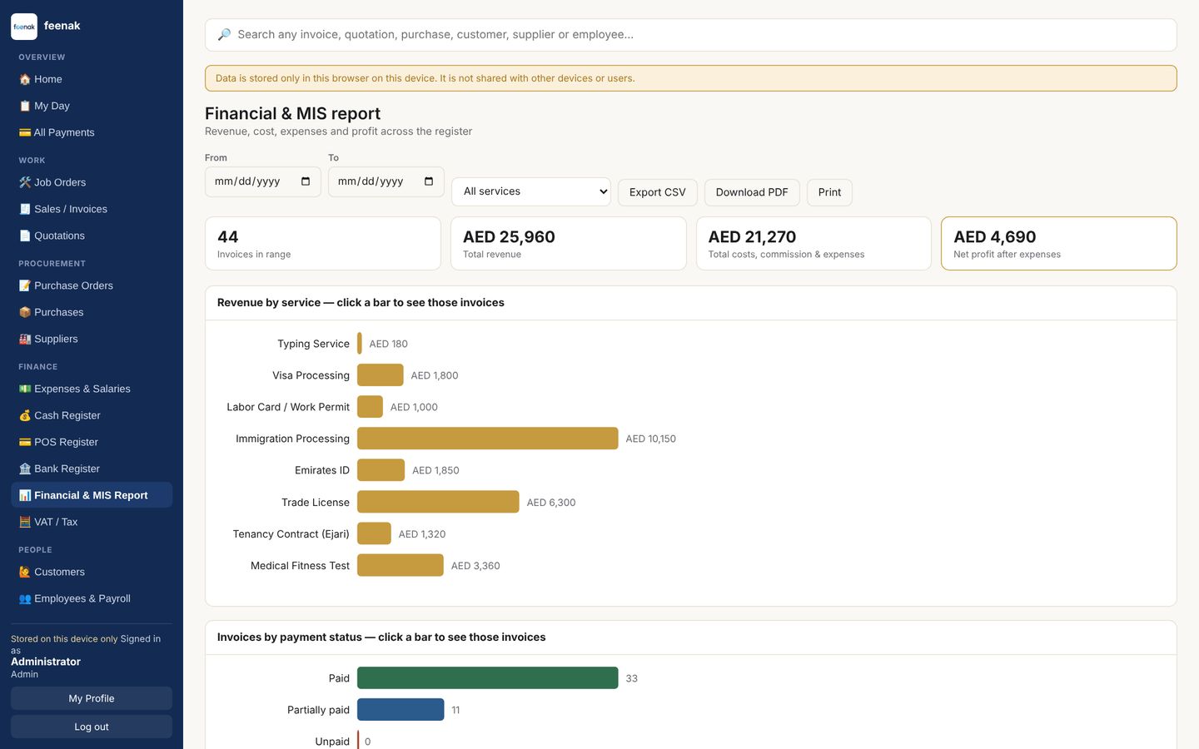Screen dimensions: 1199x749
Task: Click the Sales / Invoices receipt icon
Action: click(25, 209)
